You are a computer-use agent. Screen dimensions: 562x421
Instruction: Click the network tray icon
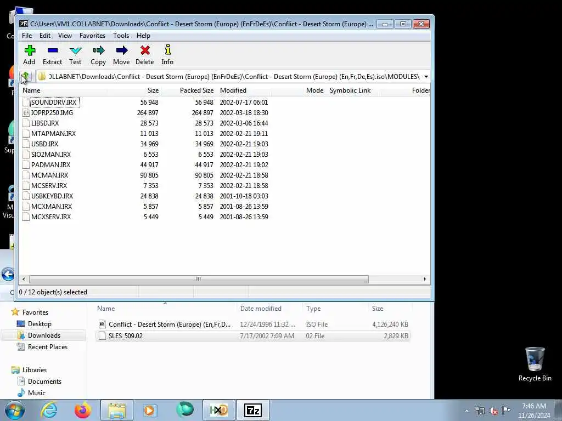[x=480, y=411]
